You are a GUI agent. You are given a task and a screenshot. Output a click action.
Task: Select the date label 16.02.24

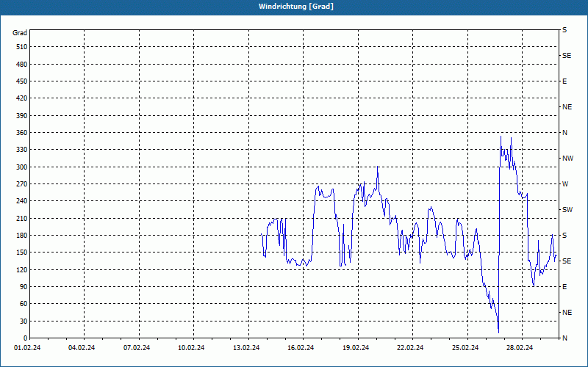pyautogui.click(x=301, y=348)
